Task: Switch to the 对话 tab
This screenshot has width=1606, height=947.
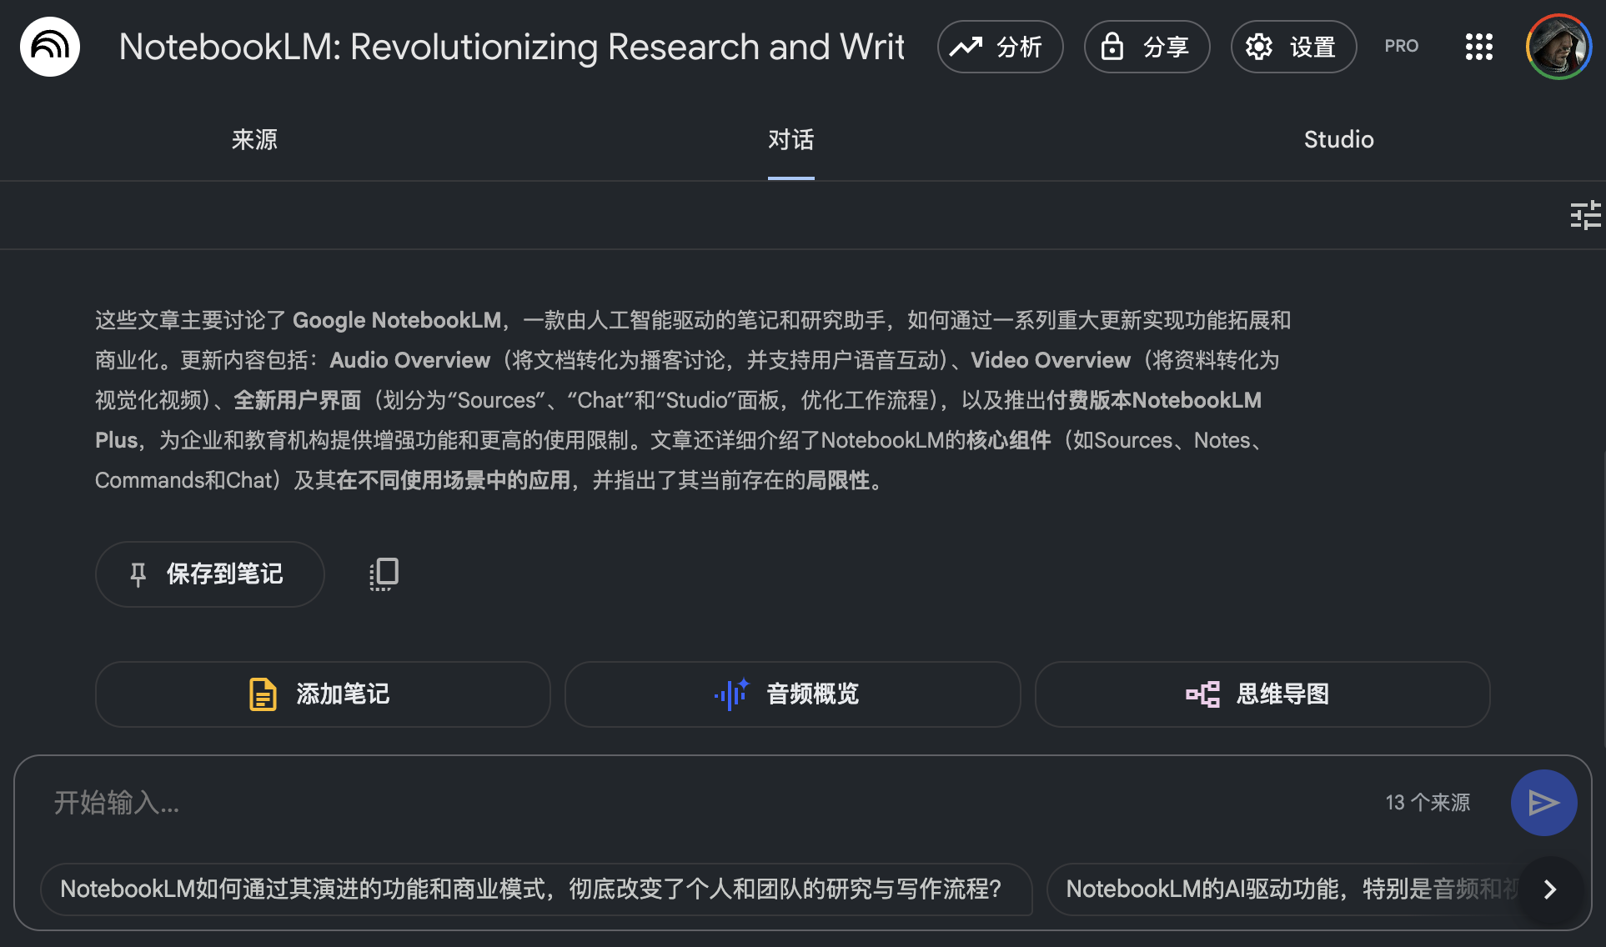Action: pos(790,139)
